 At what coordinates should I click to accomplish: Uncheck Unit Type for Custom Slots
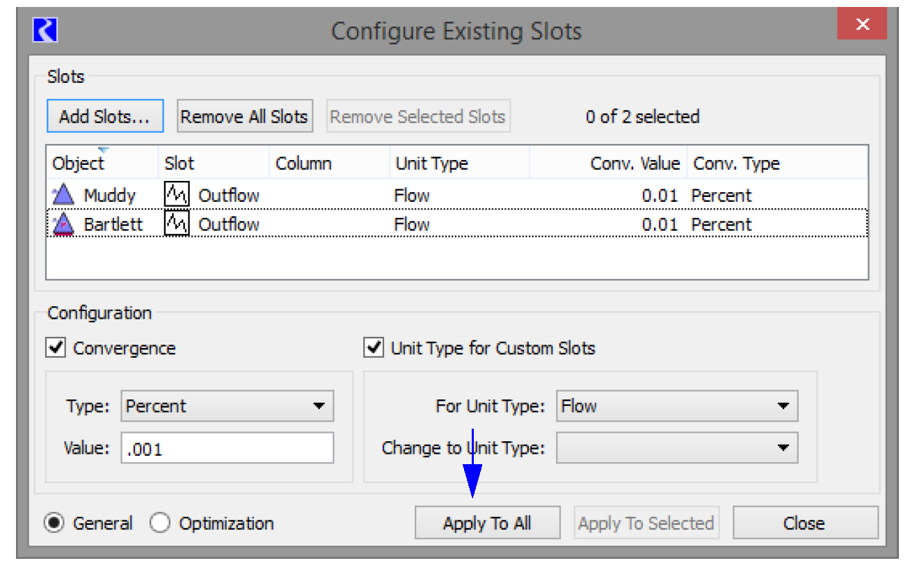click(374, 348)
